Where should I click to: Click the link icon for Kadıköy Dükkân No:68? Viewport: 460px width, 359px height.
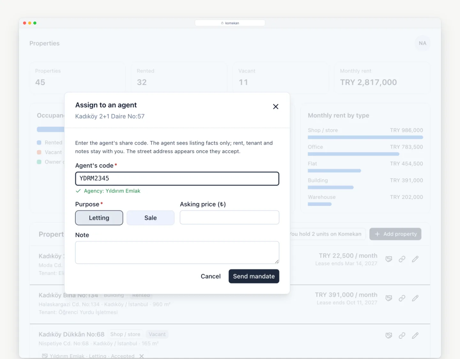point(402,335)
